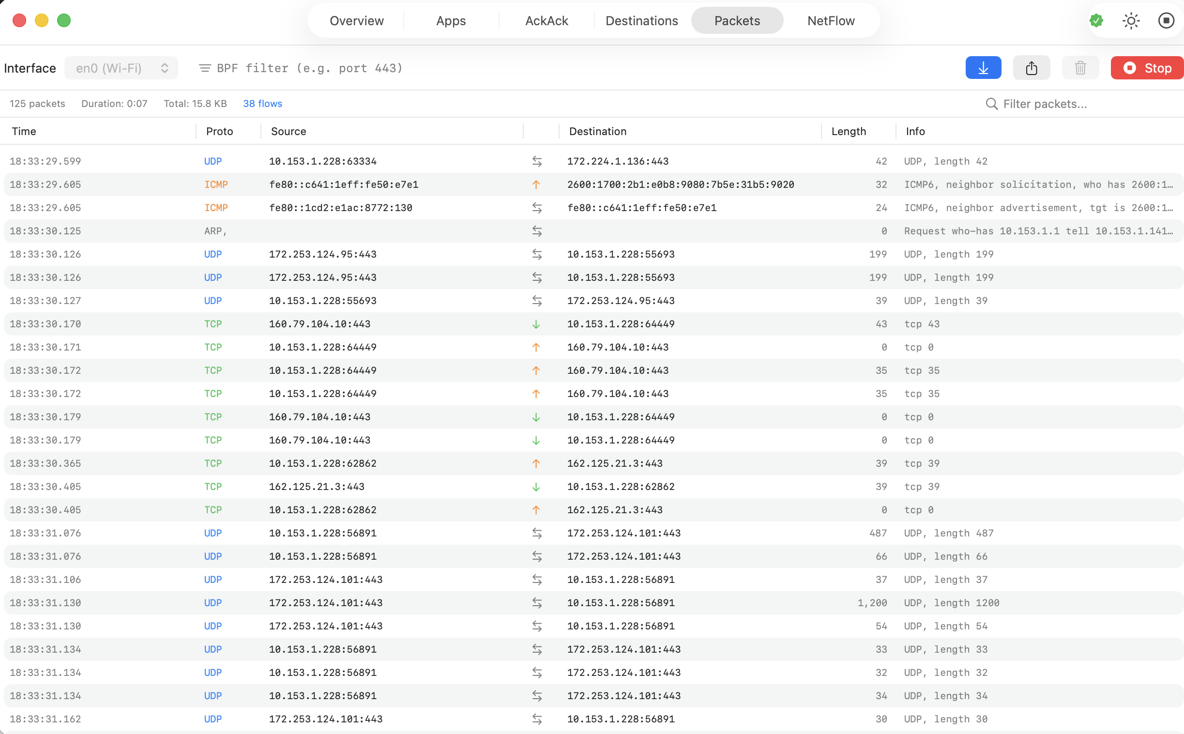Viewport: 1184px width, 734px height.
Task: Click the green down arrow on 18:33:30.170 row
Action: coord(536,324)
